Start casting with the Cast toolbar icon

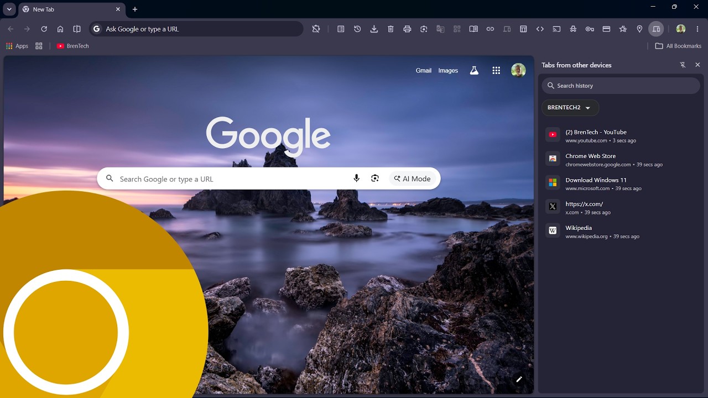[556, 29]
